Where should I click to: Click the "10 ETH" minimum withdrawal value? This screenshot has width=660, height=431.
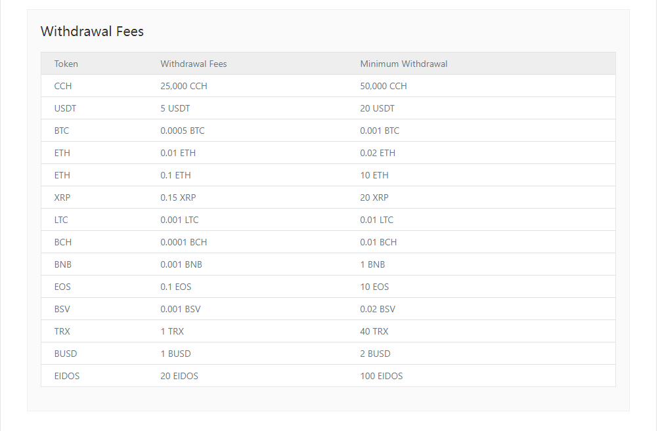point(374,175)
